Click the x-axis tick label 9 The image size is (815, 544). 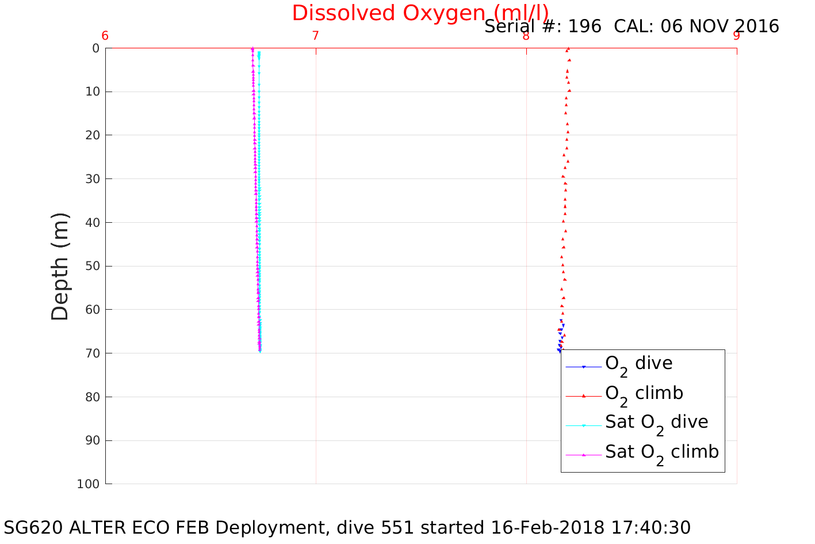(x=736, y=36)
